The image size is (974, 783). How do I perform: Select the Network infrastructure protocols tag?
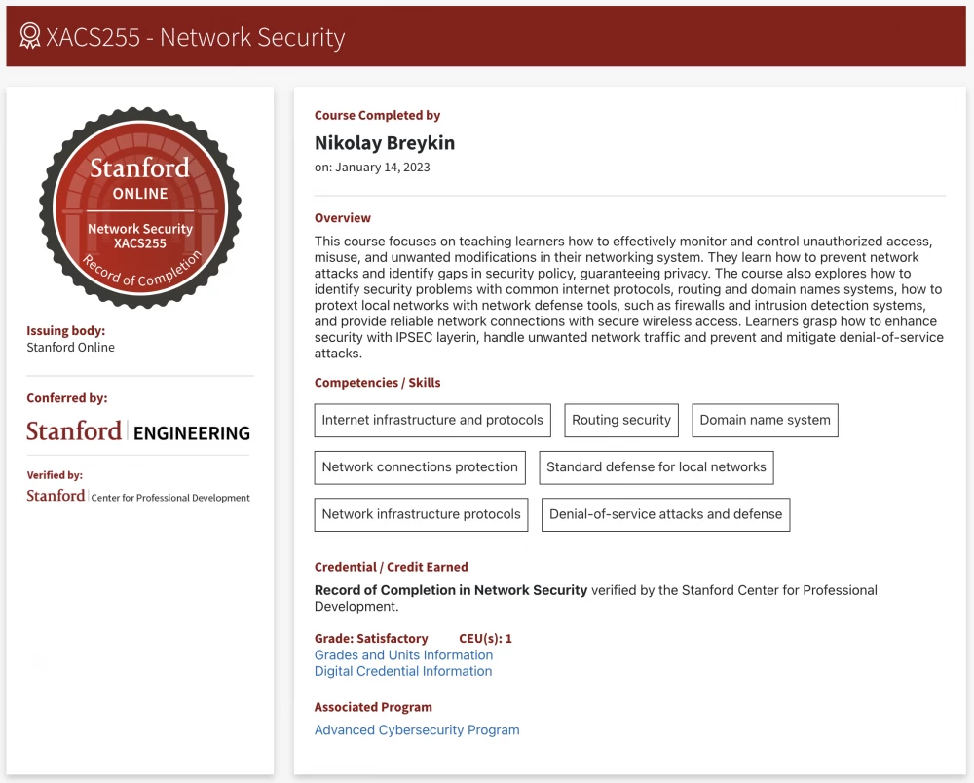tap(422, 514)
